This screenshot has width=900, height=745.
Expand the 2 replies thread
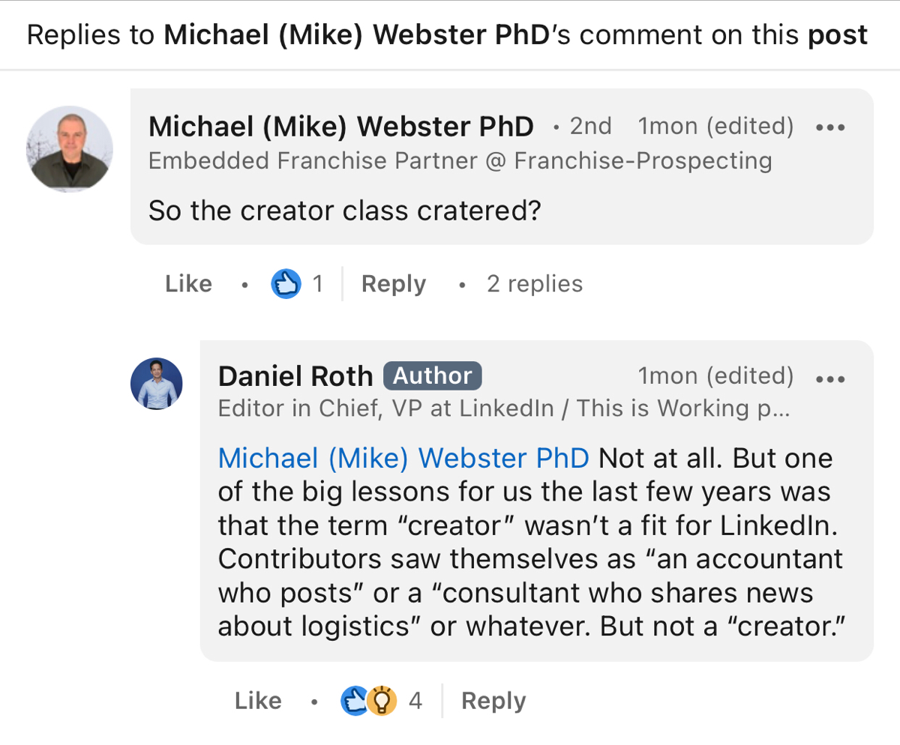[x=534, y=284]
